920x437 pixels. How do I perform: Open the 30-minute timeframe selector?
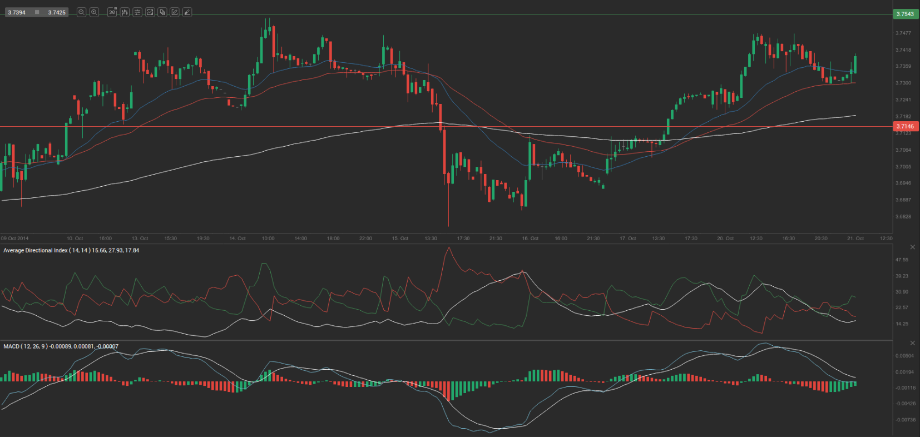click(x=112, y=12)
